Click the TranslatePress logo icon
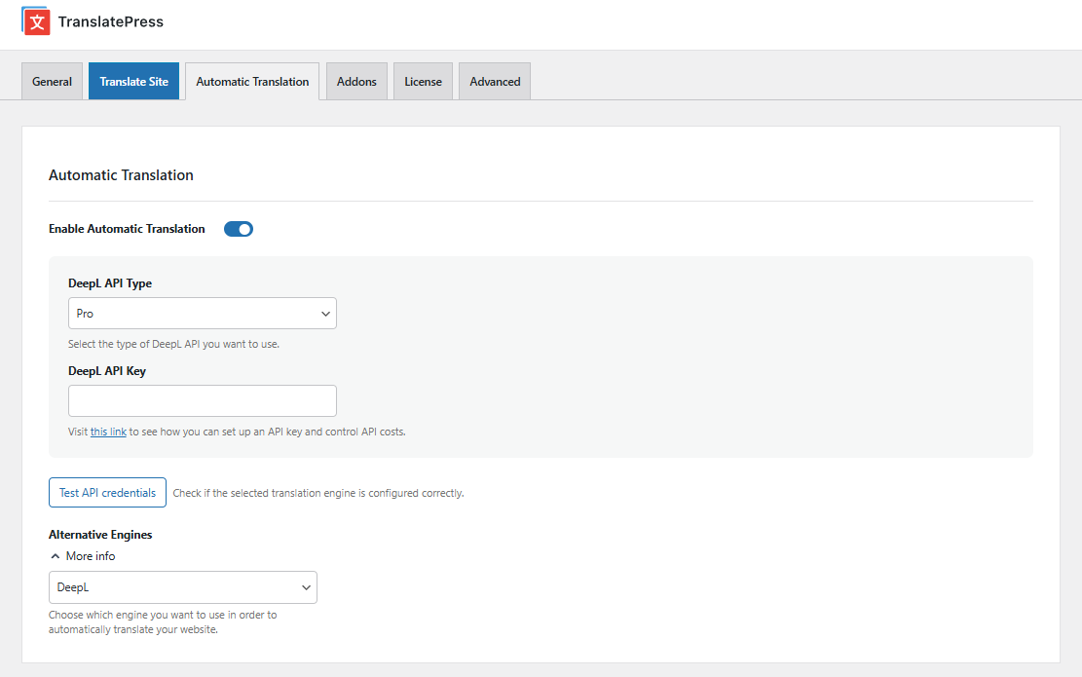 (x=36, y=21)
